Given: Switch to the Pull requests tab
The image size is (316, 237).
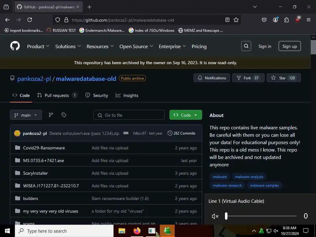Looking at the screenshot, I should (x=57, y=95).
